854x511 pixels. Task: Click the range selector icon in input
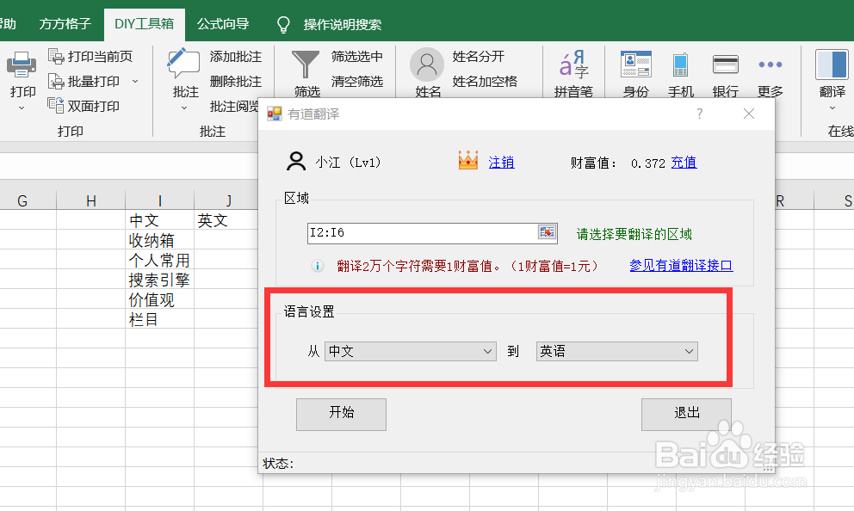(547, 232)
